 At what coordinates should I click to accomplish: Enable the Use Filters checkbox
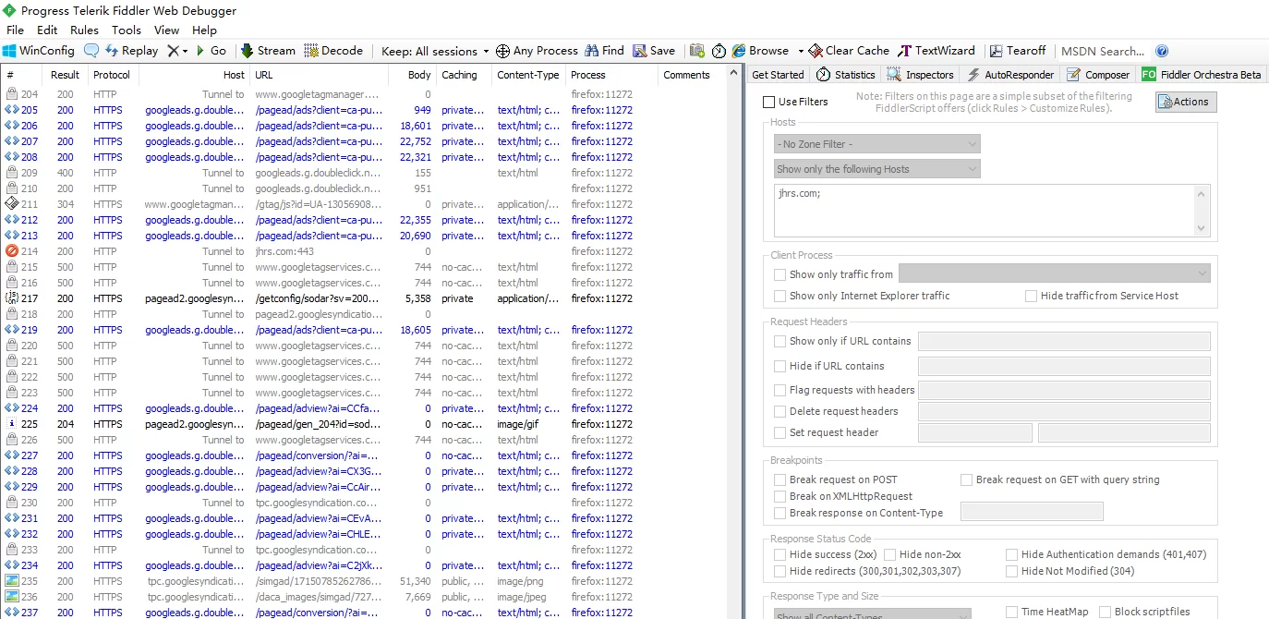(x=769, y=103)
